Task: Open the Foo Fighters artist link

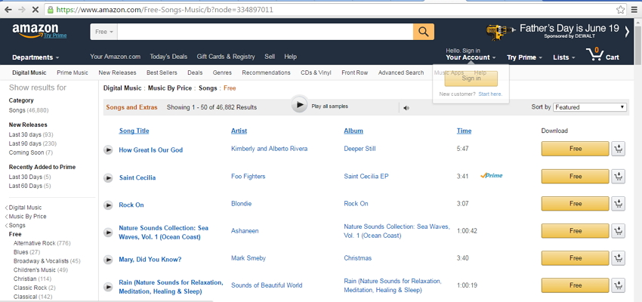Action: (x=248, y=177)
